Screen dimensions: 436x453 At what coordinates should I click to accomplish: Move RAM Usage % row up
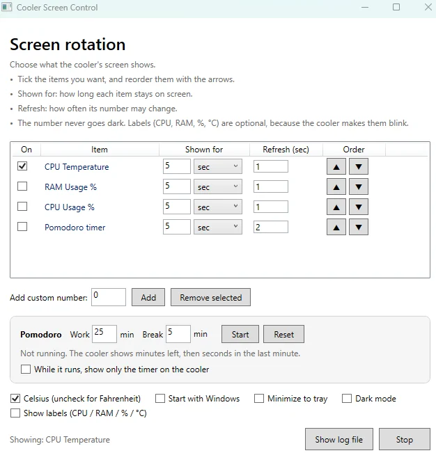click(336, 187)
